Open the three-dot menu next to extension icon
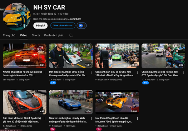This screenshot has width=188, height=131. 84,26
